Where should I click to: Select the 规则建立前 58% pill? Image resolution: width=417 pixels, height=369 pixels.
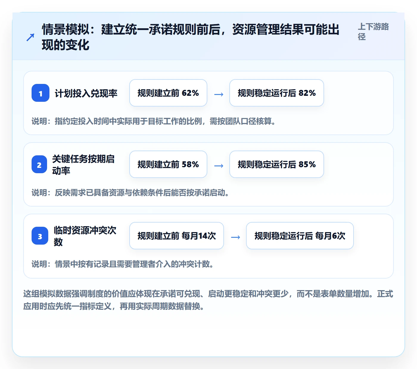coord(168,164)
